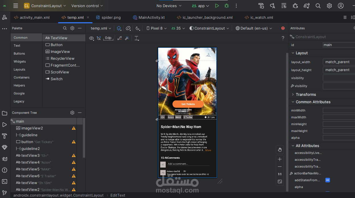
Task: Open Default (en-us) locale dropdown
Action: point(254,28)
